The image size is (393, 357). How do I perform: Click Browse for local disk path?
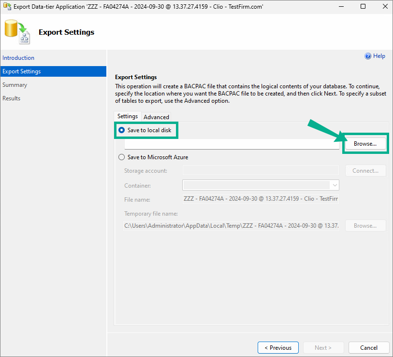[x=365, y=144]
